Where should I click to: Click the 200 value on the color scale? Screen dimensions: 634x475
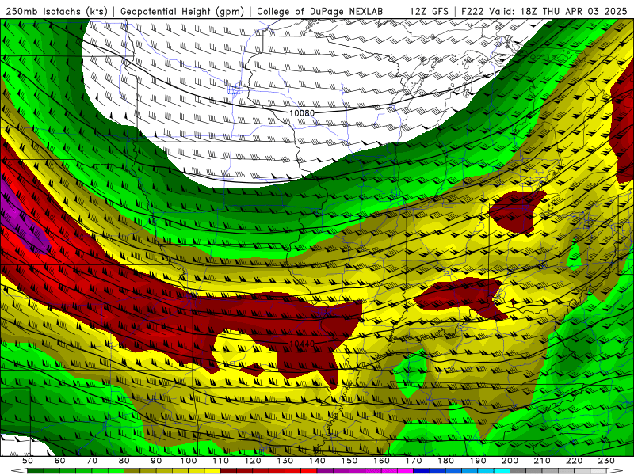[510, 461]
